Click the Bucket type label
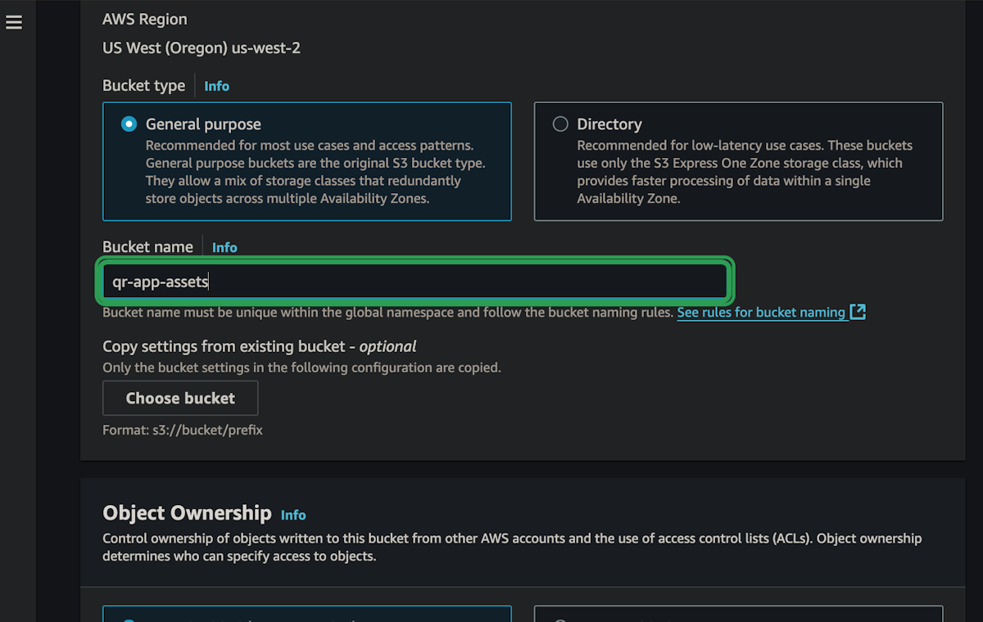Viewport: 983px width, 622px height. point(143,86)
